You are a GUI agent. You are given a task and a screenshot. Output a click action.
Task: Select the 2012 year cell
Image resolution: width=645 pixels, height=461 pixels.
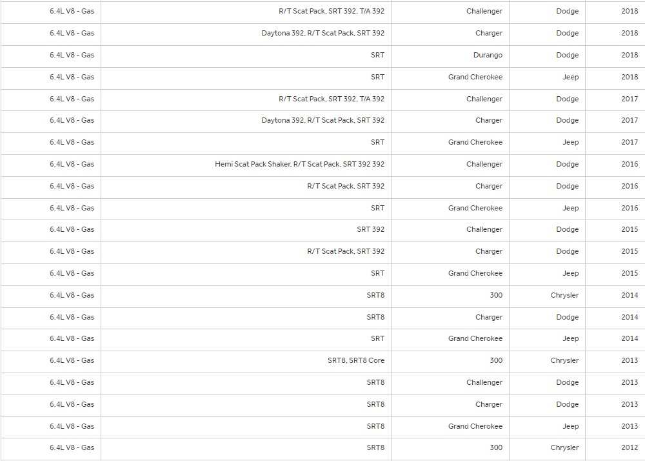[630, 447]
